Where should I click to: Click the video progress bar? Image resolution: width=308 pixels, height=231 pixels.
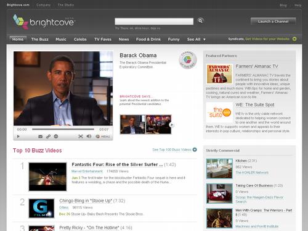[63, 129]
